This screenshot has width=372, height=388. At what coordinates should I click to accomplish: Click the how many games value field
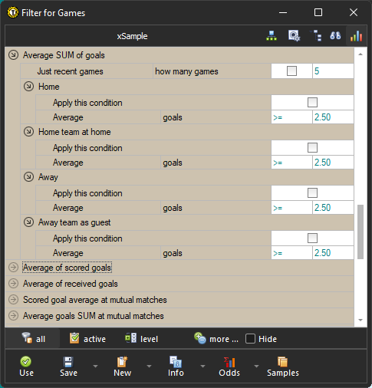coord(333,71)
